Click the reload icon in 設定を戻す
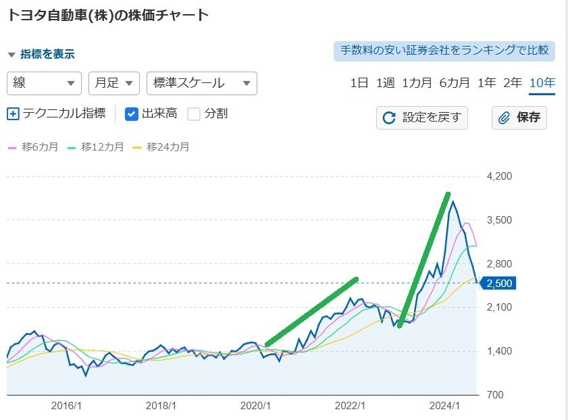568x420 pixels. tap(389, 118)
